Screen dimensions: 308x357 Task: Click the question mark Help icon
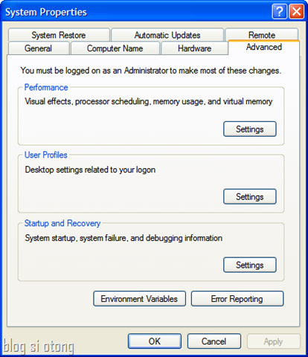[279, 11]
